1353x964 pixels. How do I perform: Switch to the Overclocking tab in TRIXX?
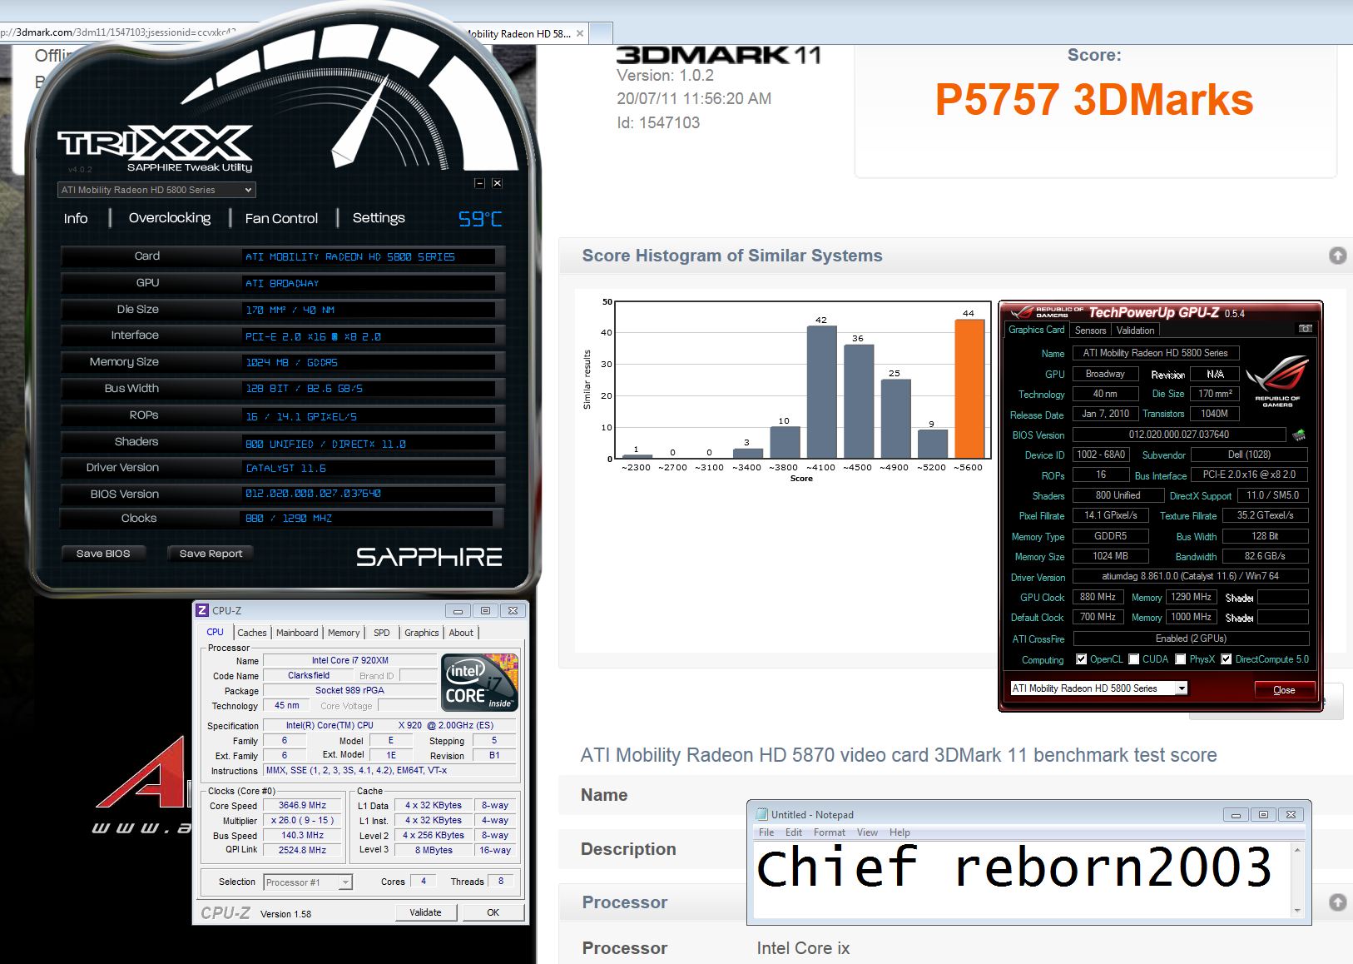click(x=170, y=218)
